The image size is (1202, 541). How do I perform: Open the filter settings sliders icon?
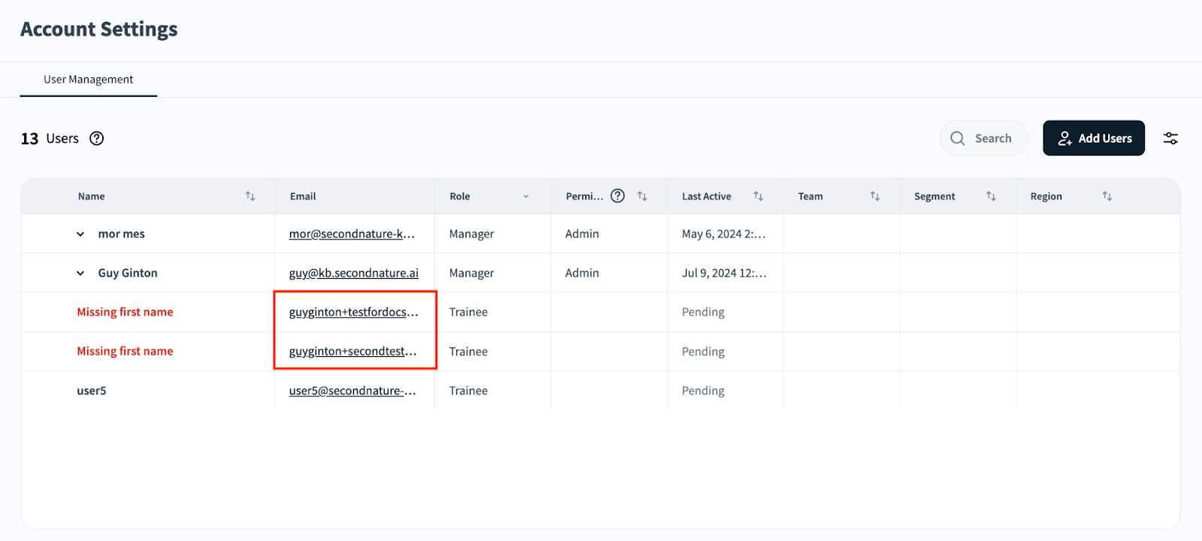(x=1170, y=138)
